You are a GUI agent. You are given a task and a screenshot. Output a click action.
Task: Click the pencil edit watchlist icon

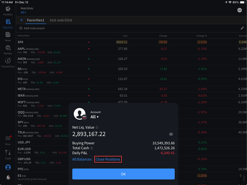pyautogui.click(x=242, y=28)
